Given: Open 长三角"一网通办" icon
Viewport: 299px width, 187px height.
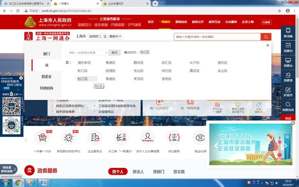Looking at the screenshot, I should point(121,138).
